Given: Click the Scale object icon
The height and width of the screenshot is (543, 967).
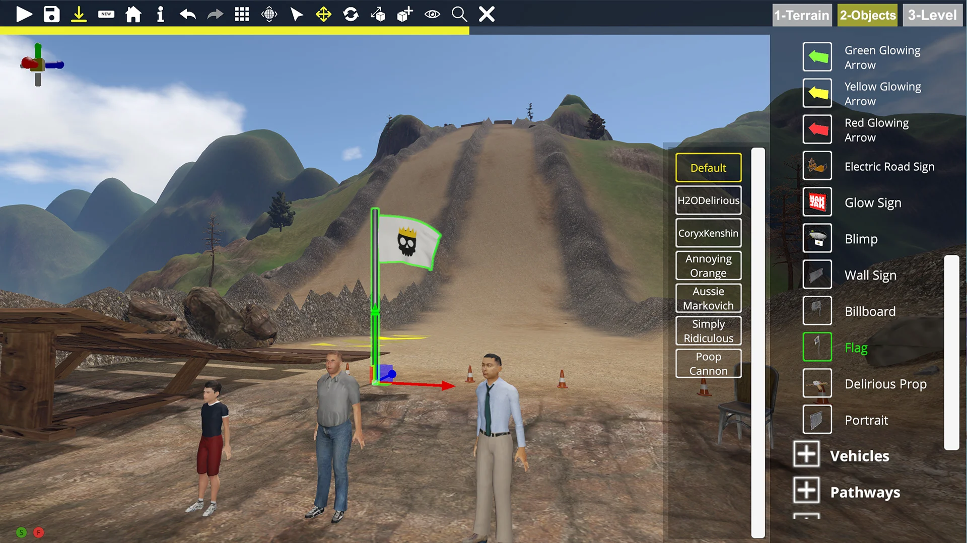Looking at the screenshot, I should 379,14.
